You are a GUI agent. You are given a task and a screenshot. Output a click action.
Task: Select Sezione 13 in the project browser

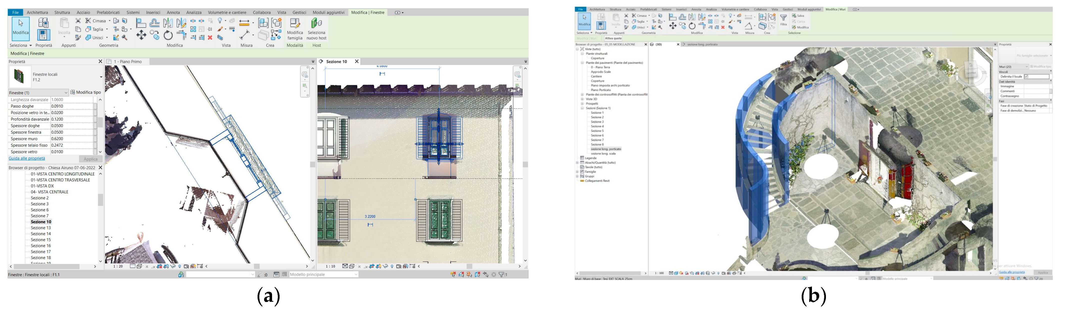41,228
